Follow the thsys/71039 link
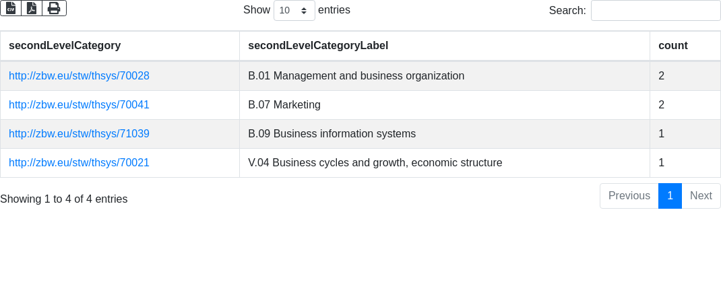 79,134
